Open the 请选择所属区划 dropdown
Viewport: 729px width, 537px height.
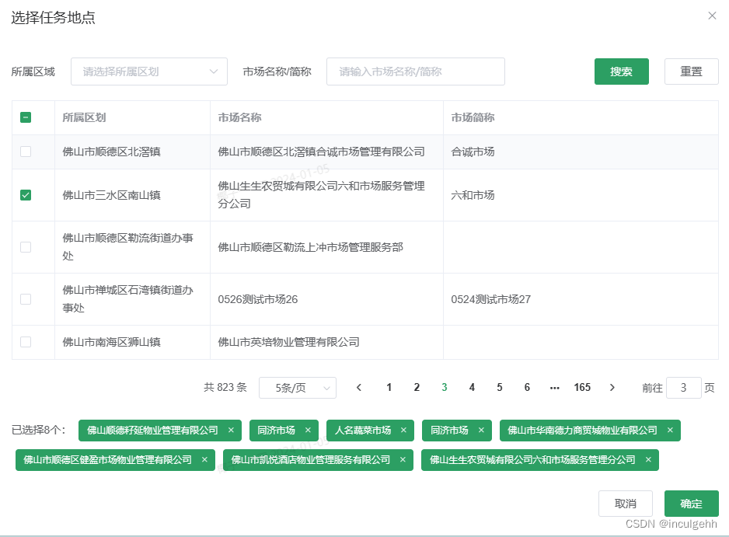148,71
